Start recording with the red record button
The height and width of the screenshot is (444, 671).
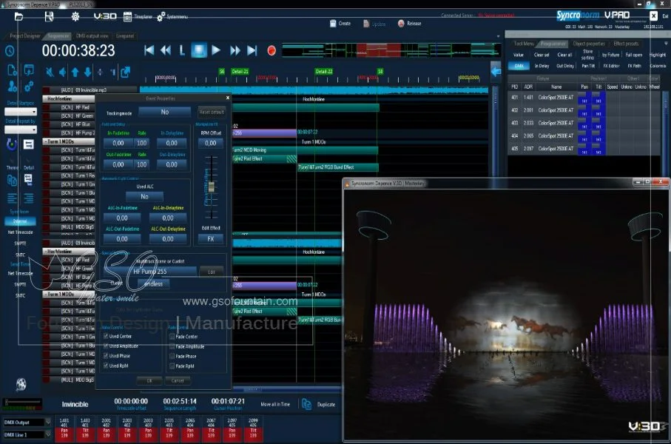click(272, 50)
